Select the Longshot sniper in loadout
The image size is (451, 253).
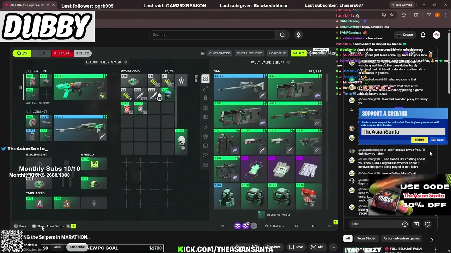[x=80, y=128]
